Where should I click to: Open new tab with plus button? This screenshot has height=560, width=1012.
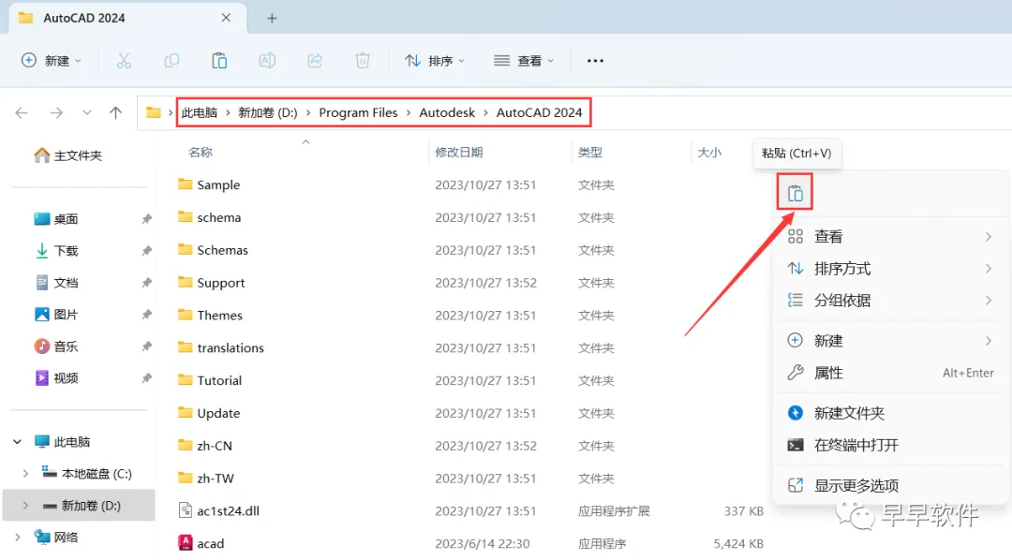tap(272, 18)
